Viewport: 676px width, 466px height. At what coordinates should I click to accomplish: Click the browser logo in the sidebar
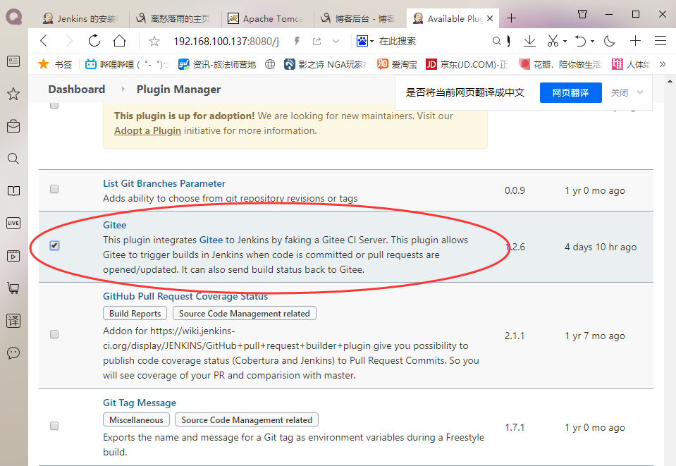[x=14, y=17]
